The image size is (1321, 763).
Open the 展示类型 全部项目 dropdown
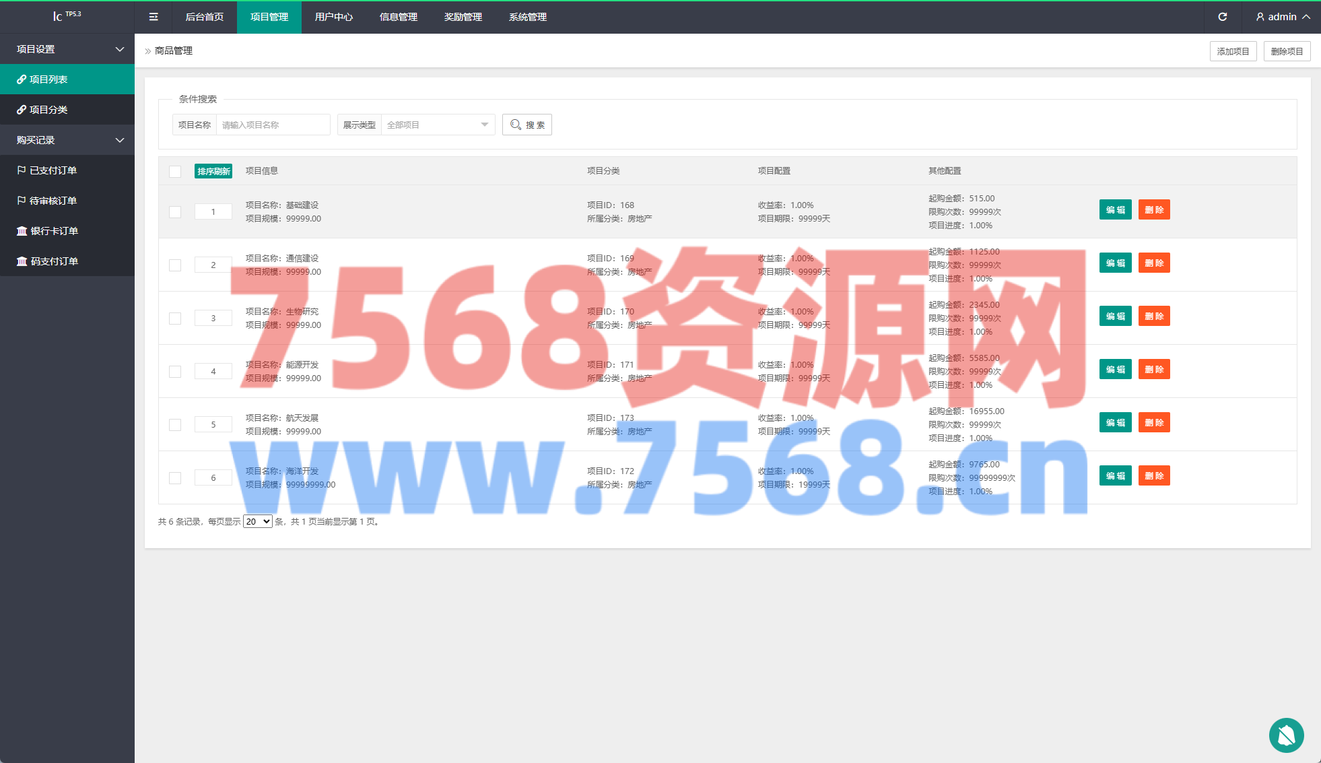point(438,125)
